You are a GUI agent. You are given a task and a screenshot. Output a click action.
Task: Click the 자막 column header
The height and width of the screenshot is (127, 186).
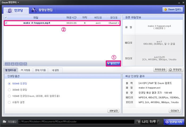coord(85,17)
